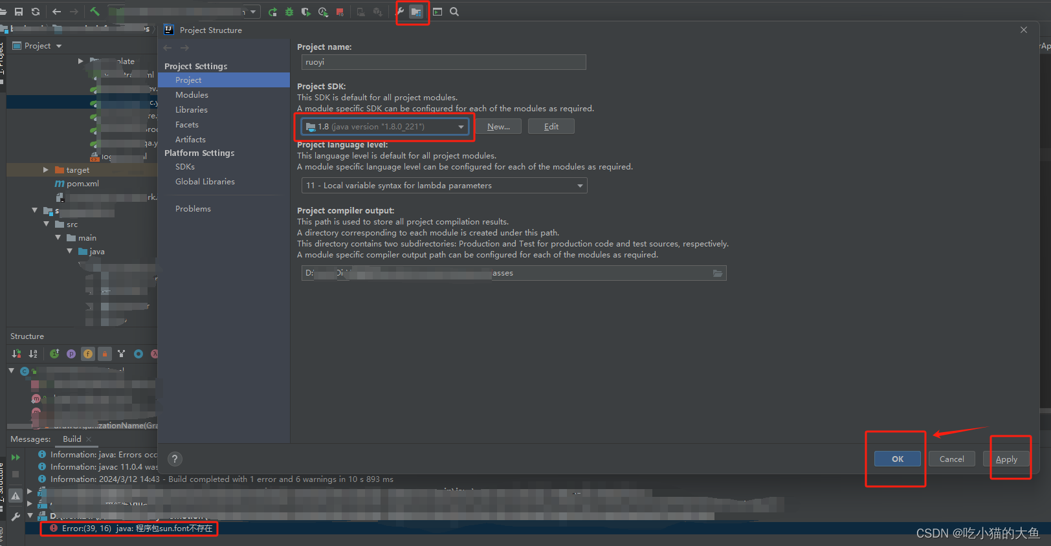Open Project language level dropdown
Image resolution: width=1051 pixels, height=546 pixels.
point(445,186)
